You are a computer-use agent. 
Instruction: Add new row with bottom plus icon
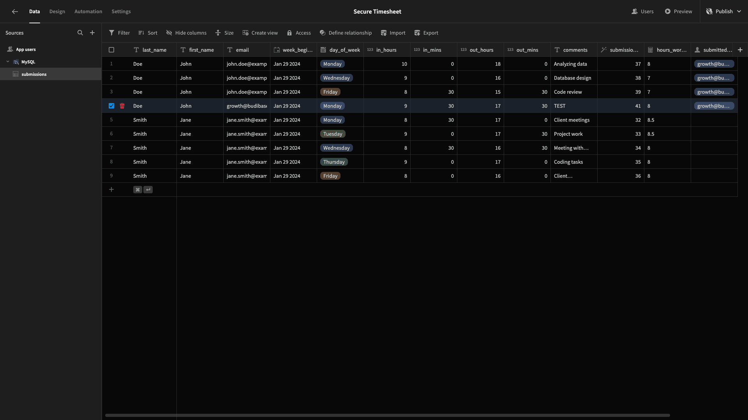[x=111, y=190]
